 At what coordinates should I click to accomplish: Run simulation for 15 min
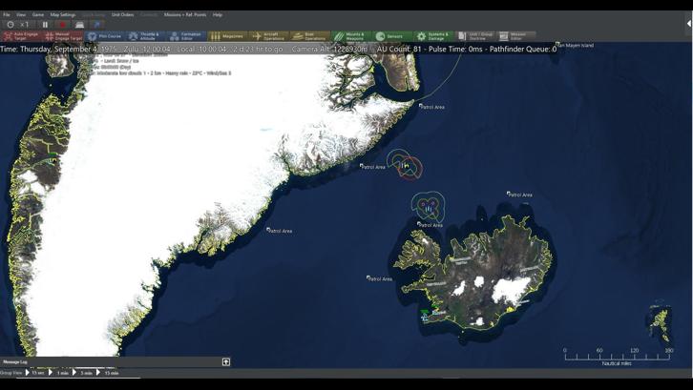click(x=108, y=373)
